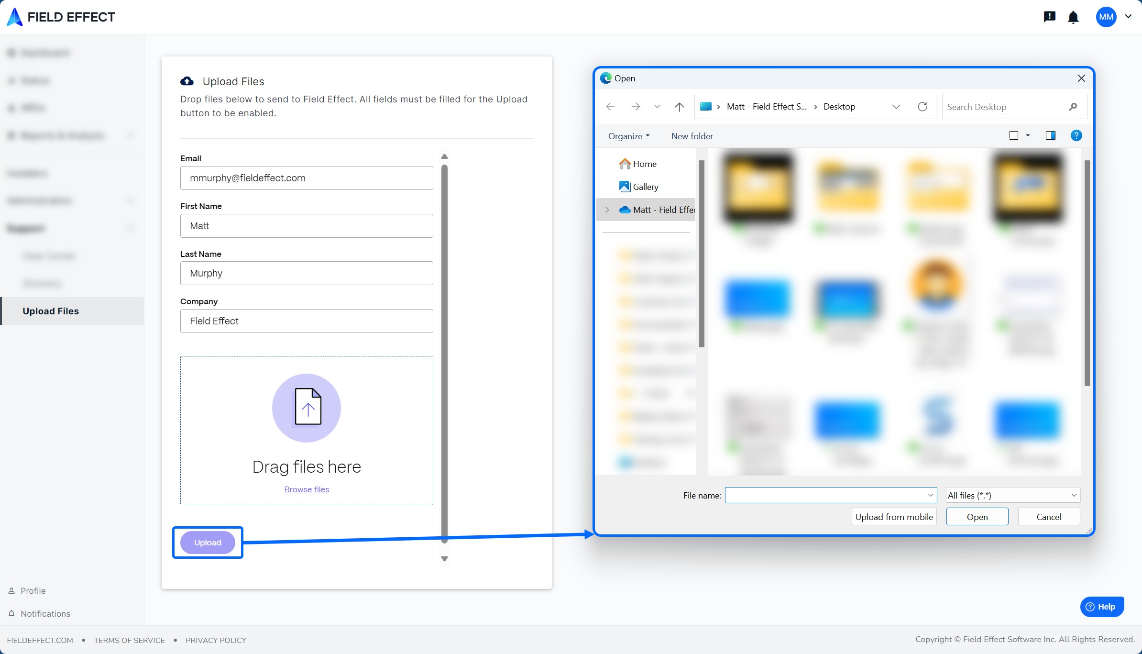Open the address path history dropdown
This screenshot has width=1142, height=654.
click(x=896, y=107)
